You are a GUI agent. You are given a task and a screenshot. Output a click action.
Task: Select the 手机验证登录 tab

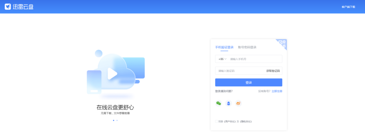point(224,47)
